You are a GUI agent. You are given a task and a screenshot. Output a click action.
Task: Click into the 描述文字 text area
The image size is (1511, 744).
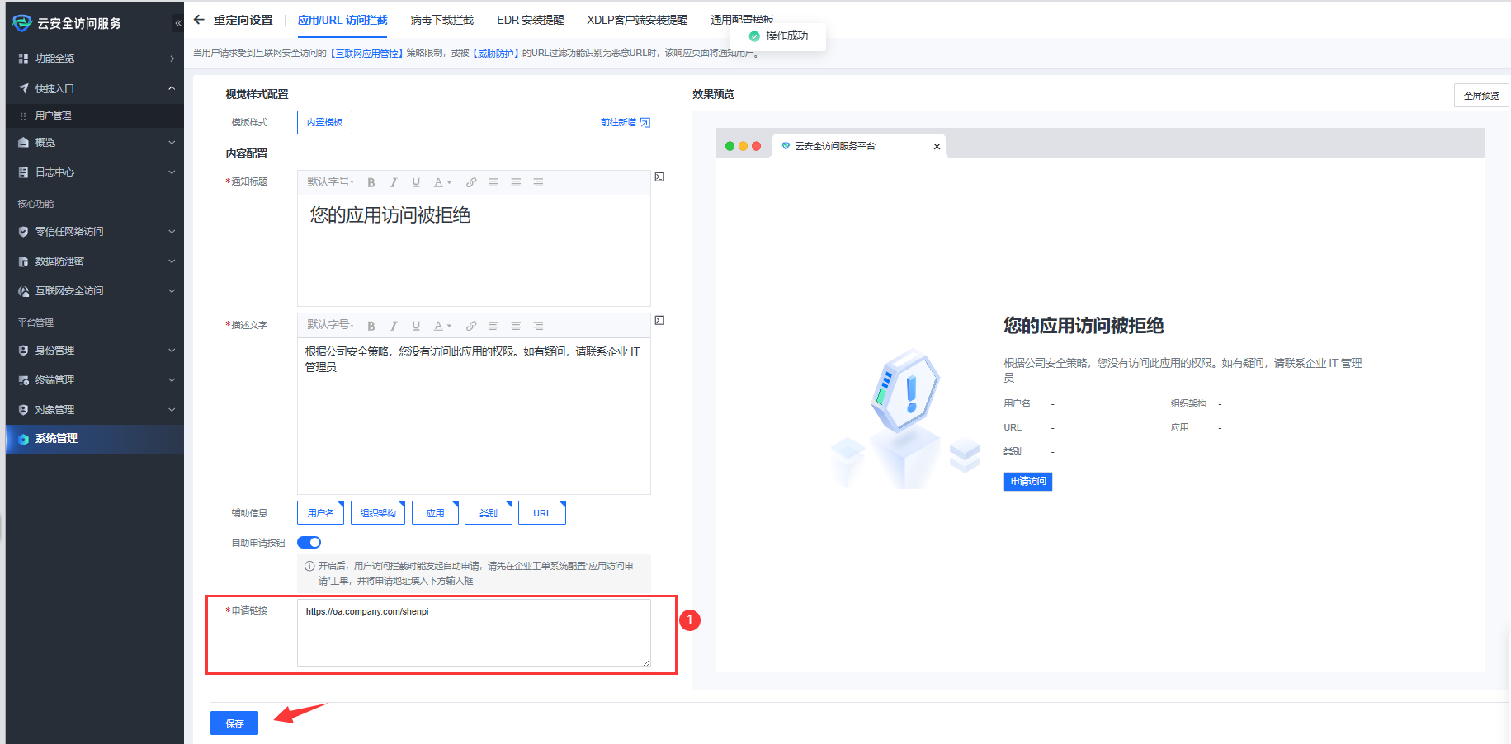474,416
